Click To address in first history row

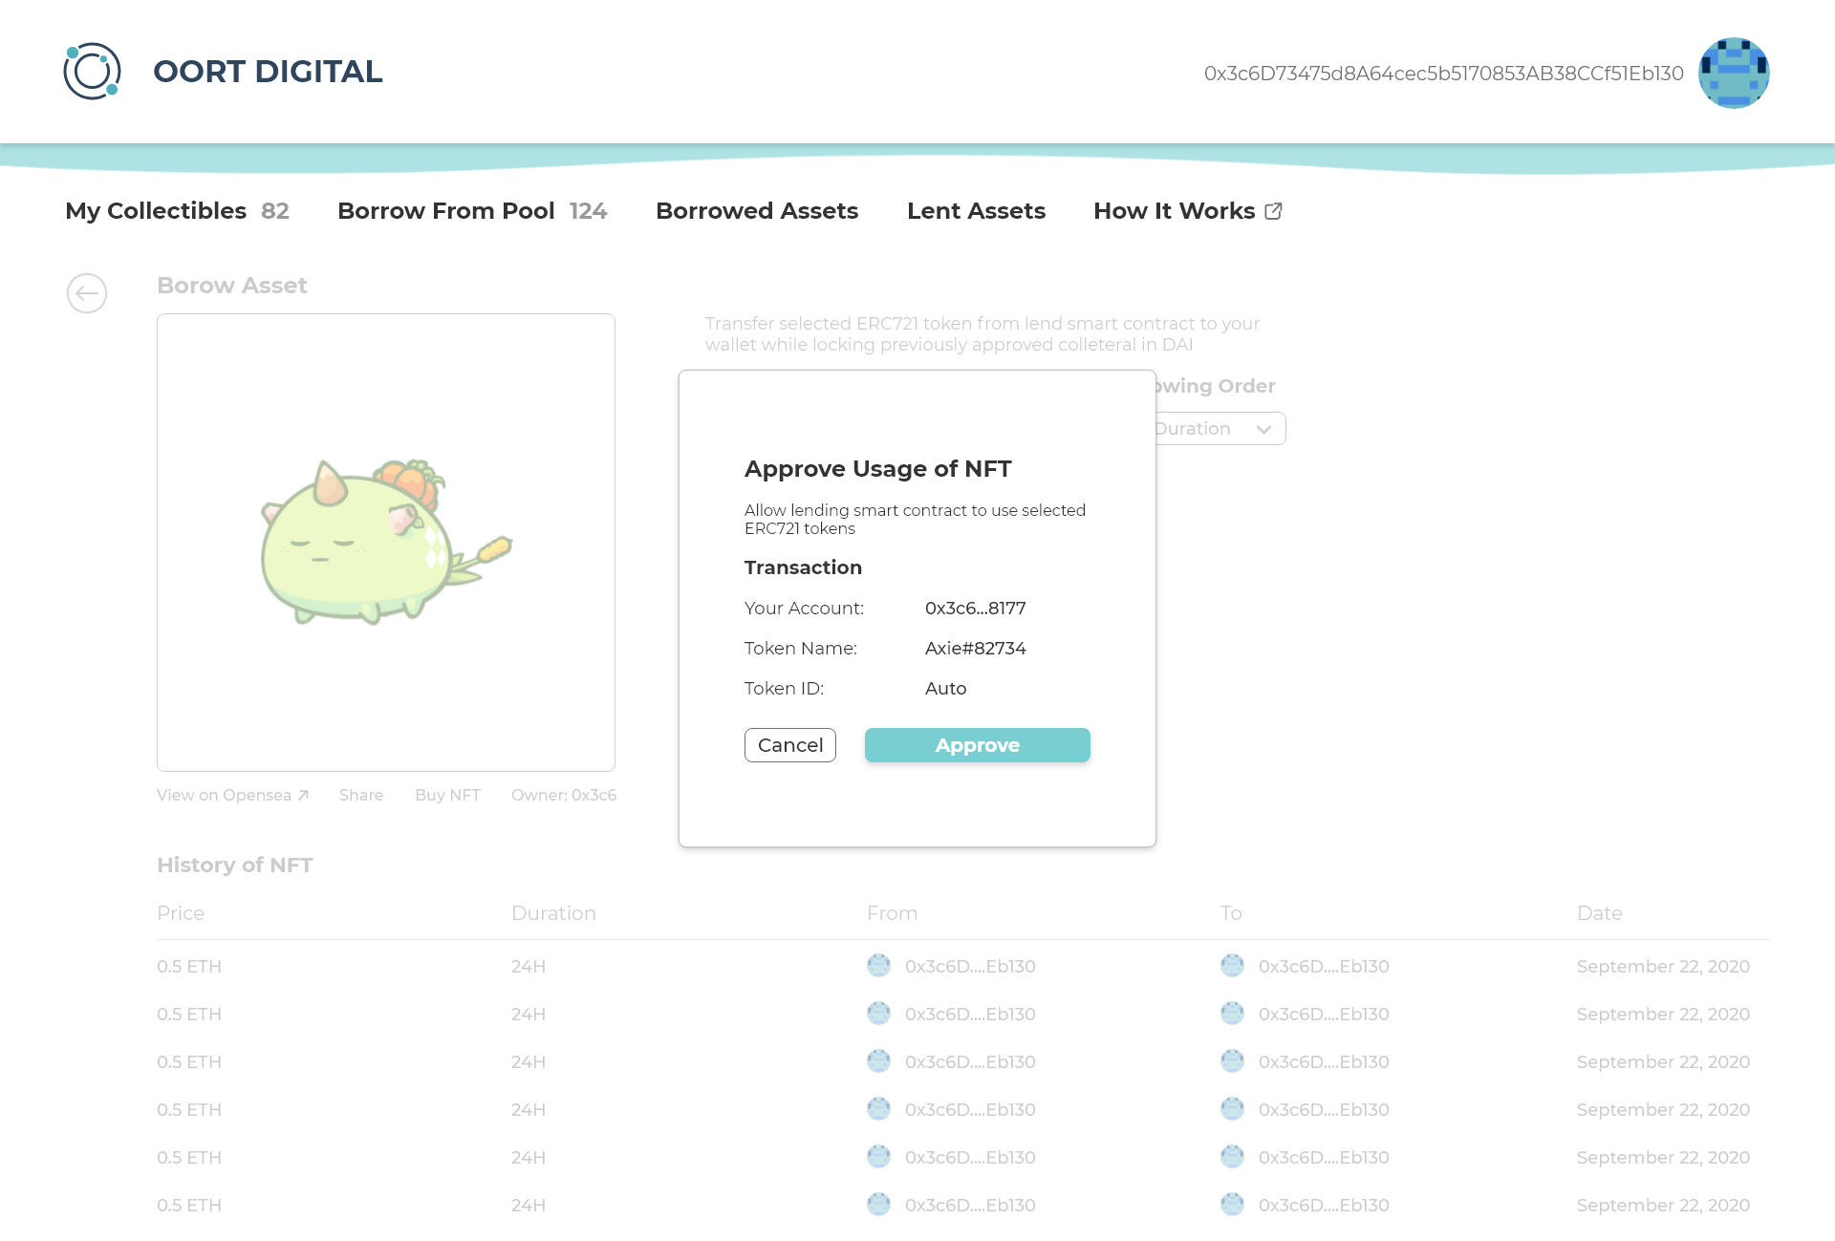tap(1324, 967)
